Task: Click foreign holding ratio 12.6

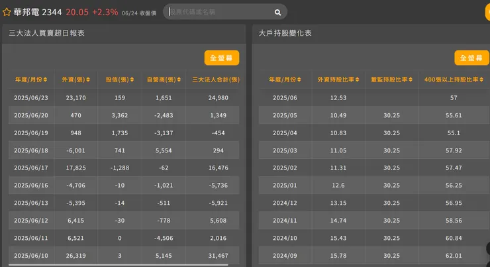Action: pos(338,186)
